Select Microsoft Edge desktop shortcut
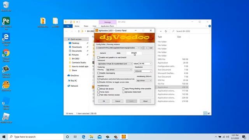Image resolution: width=249 pixels, height=140 pixels. [6, 40]
